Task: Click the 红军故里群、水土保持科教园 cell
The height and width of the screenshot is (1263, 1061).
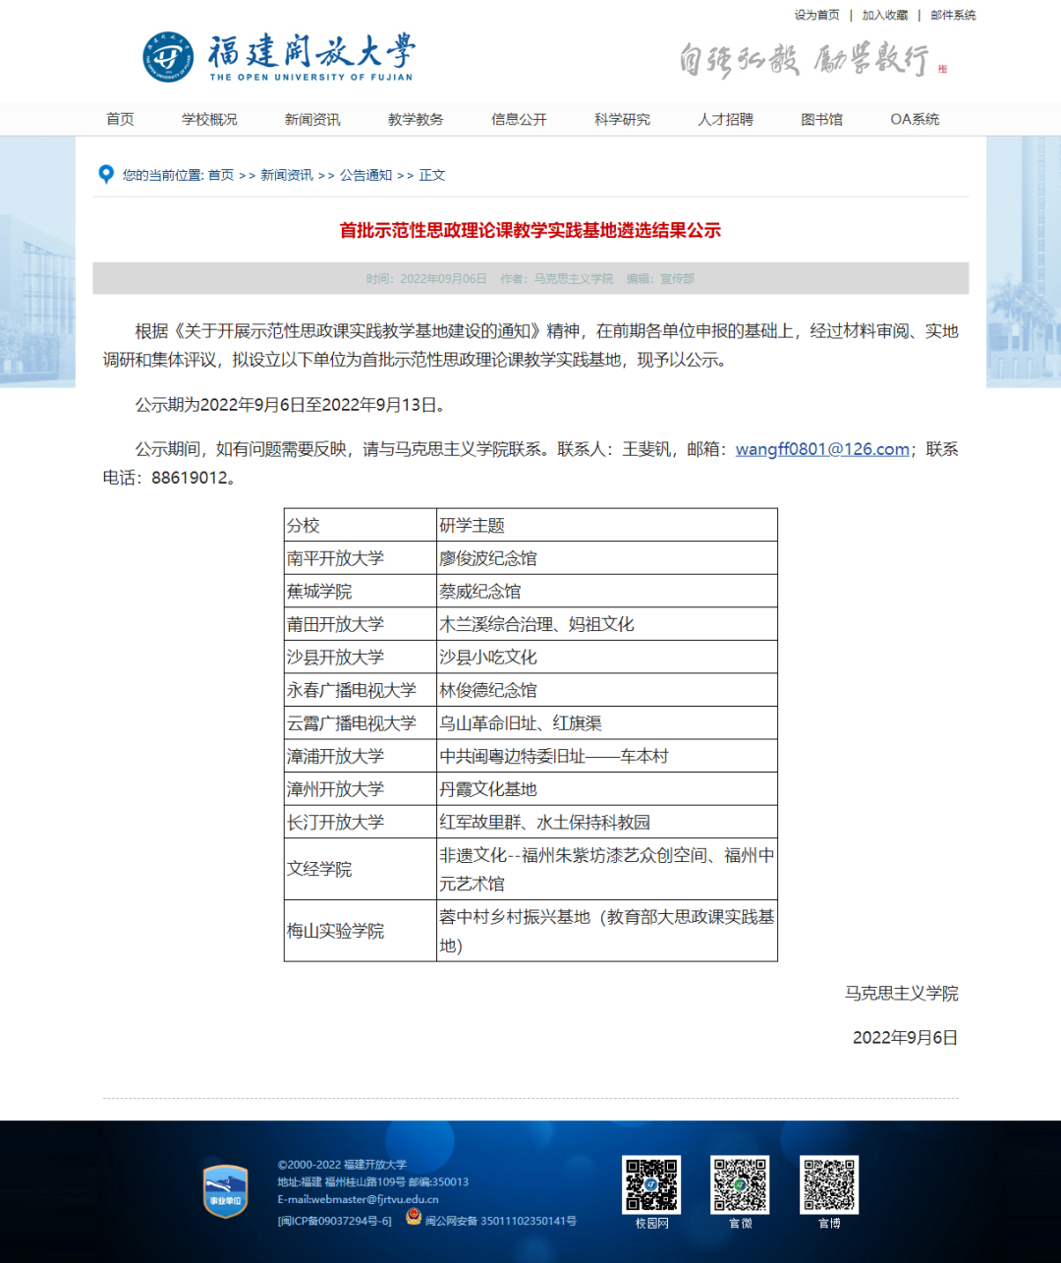Action: [607, 822]
